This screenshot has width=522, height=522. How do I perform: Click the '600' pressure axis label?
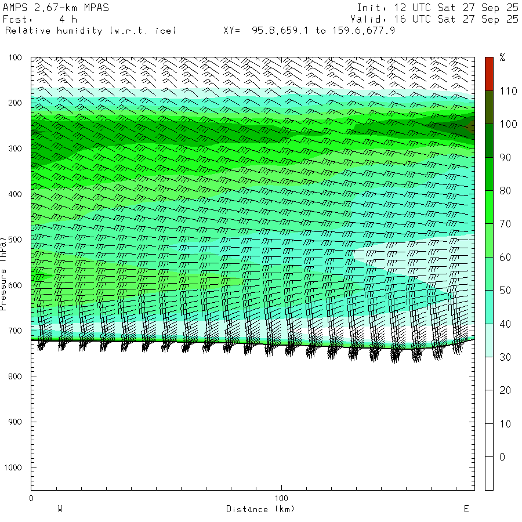(15, 285)
